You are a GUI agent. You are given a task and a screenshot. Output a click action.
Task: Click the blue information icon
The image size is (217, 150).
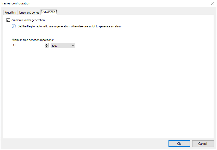(x=14, y=26)
